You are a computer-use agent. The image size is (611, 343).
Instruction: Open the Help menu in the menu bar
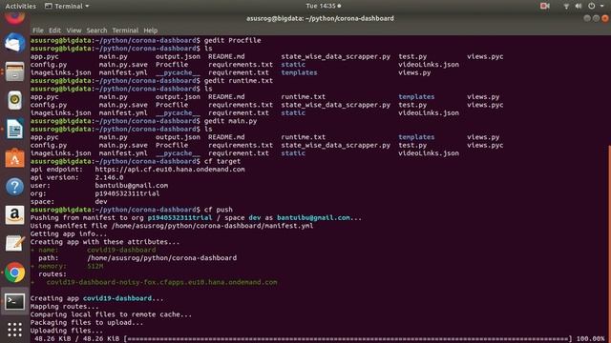tap(151, 30)
